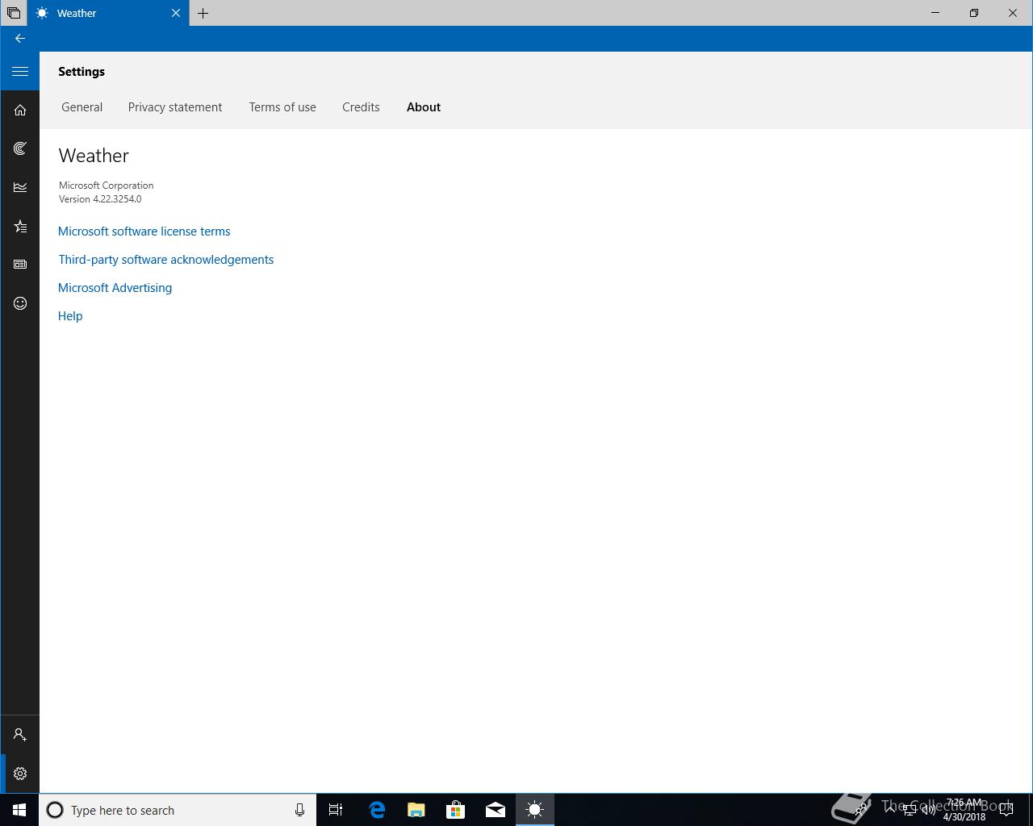Click the Cortana circle icon
Screen dimensions: 1033x826
click(x=55, y=810)
